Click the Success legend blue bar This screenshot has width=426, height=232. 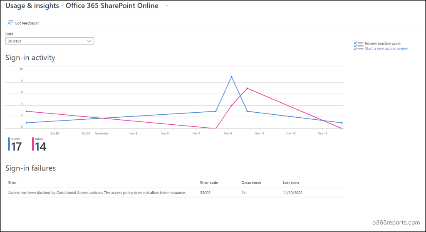(9, 144)
